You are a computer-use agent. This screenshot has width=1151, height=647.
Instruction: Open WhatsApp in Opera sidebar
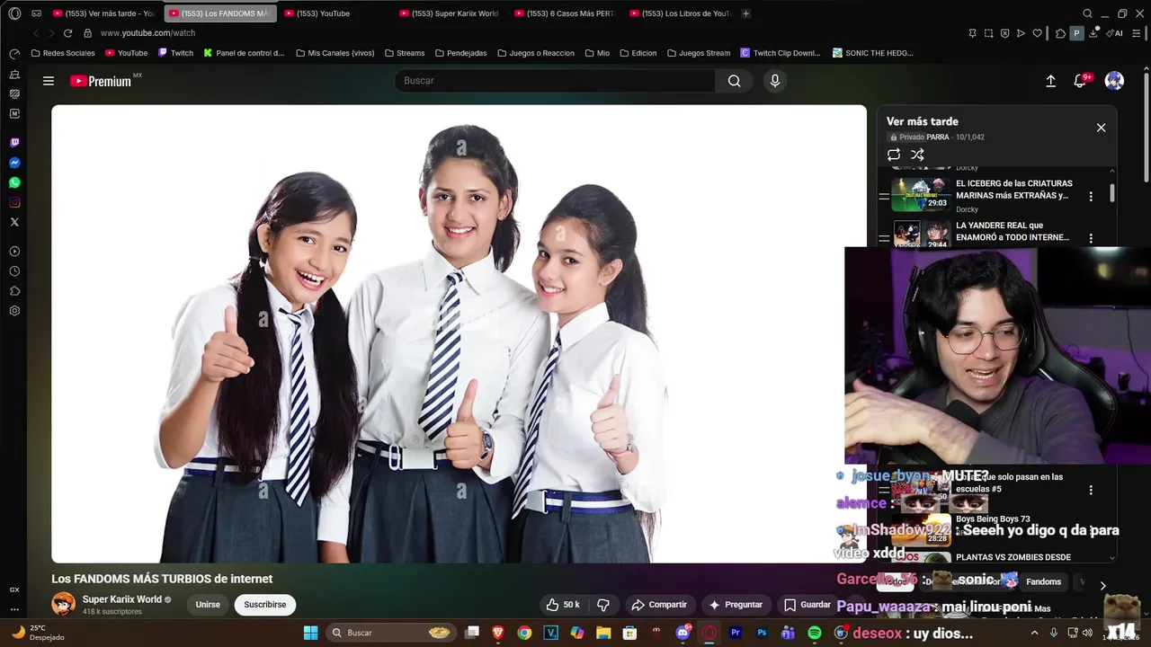[14, 182]
